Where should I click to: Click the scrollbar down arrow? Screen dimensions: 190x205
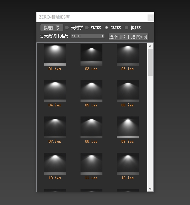[x=150, y=189]
